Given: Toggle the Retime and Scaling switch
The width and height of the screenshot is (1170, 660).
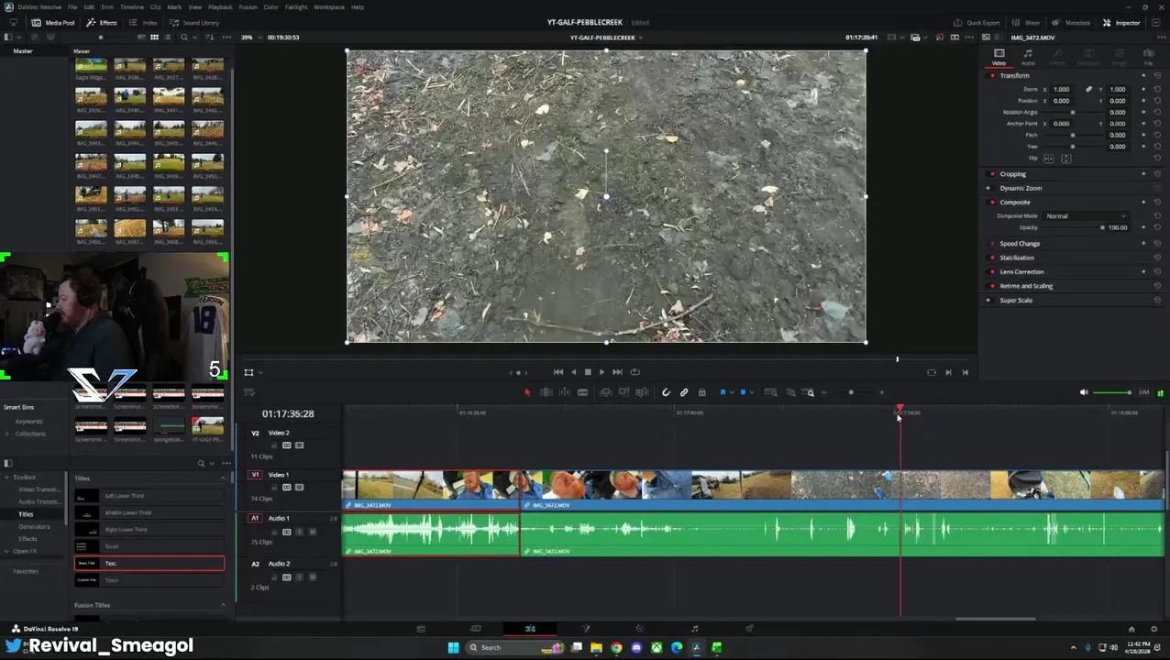Looking at the screenshot, I should (x=992, y=286).
